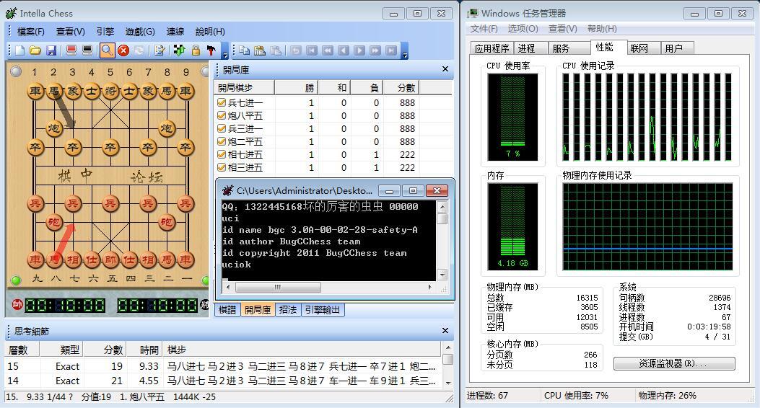This screenshot has height=408, width=760.
Task: Switch to the 引擎輸出 tab
Action: (323, 310)
